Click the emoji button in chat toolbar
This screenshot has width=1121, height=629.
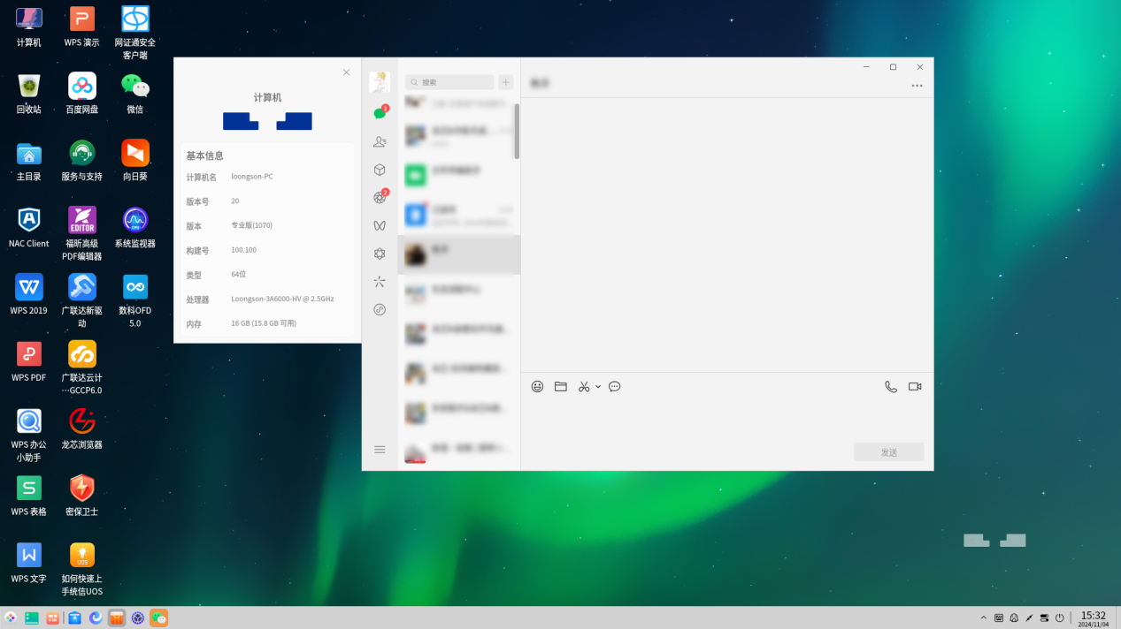click(x=537, y=387)
